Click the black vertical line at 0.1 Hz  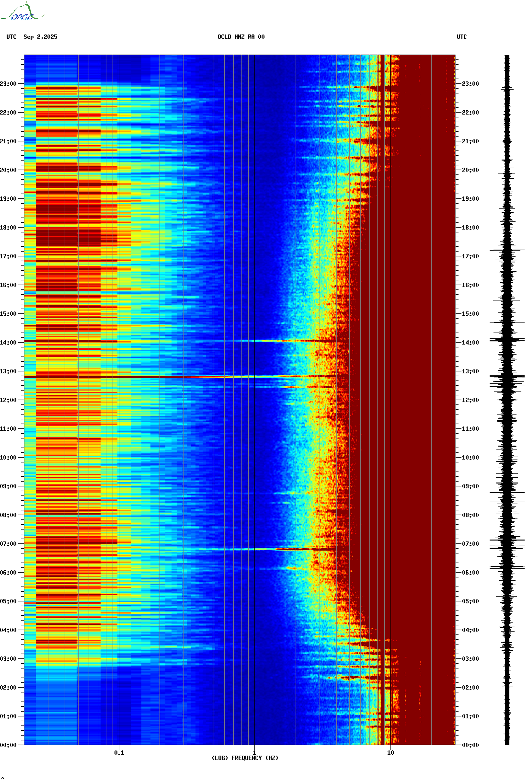click(x=119, y=400)
